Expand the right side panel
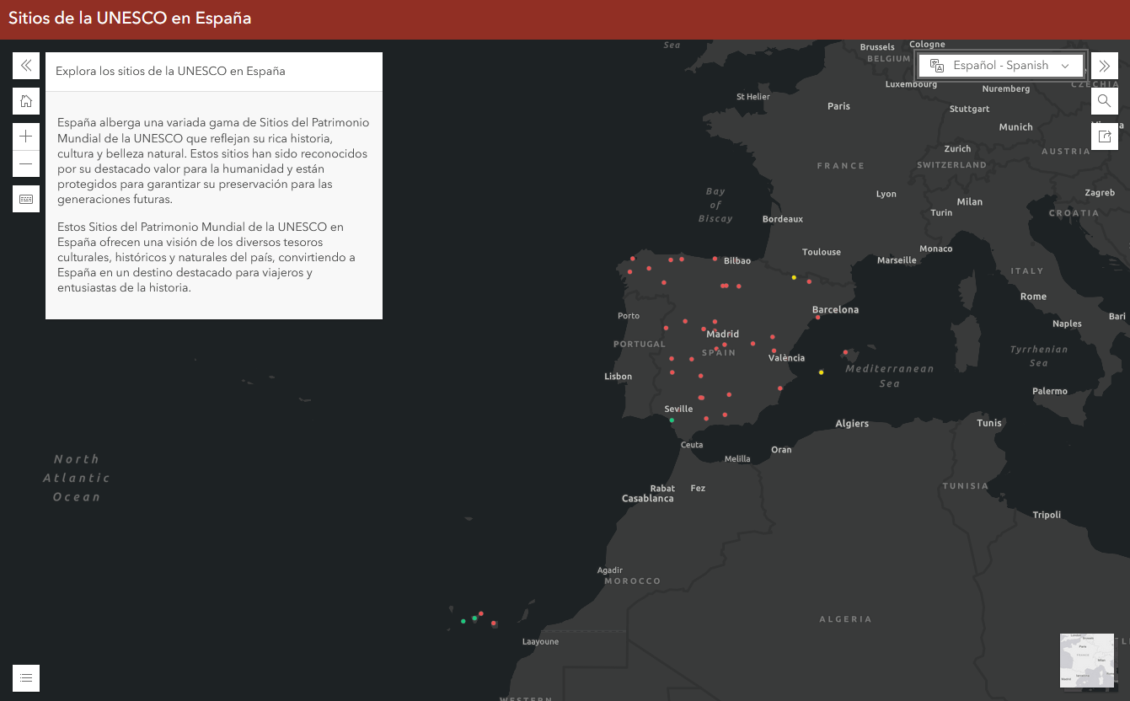The image size is (1130, 701). (1105, 65)
